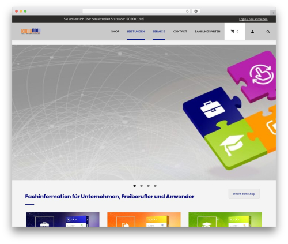Open the orange product card

[x=144, y=219]
